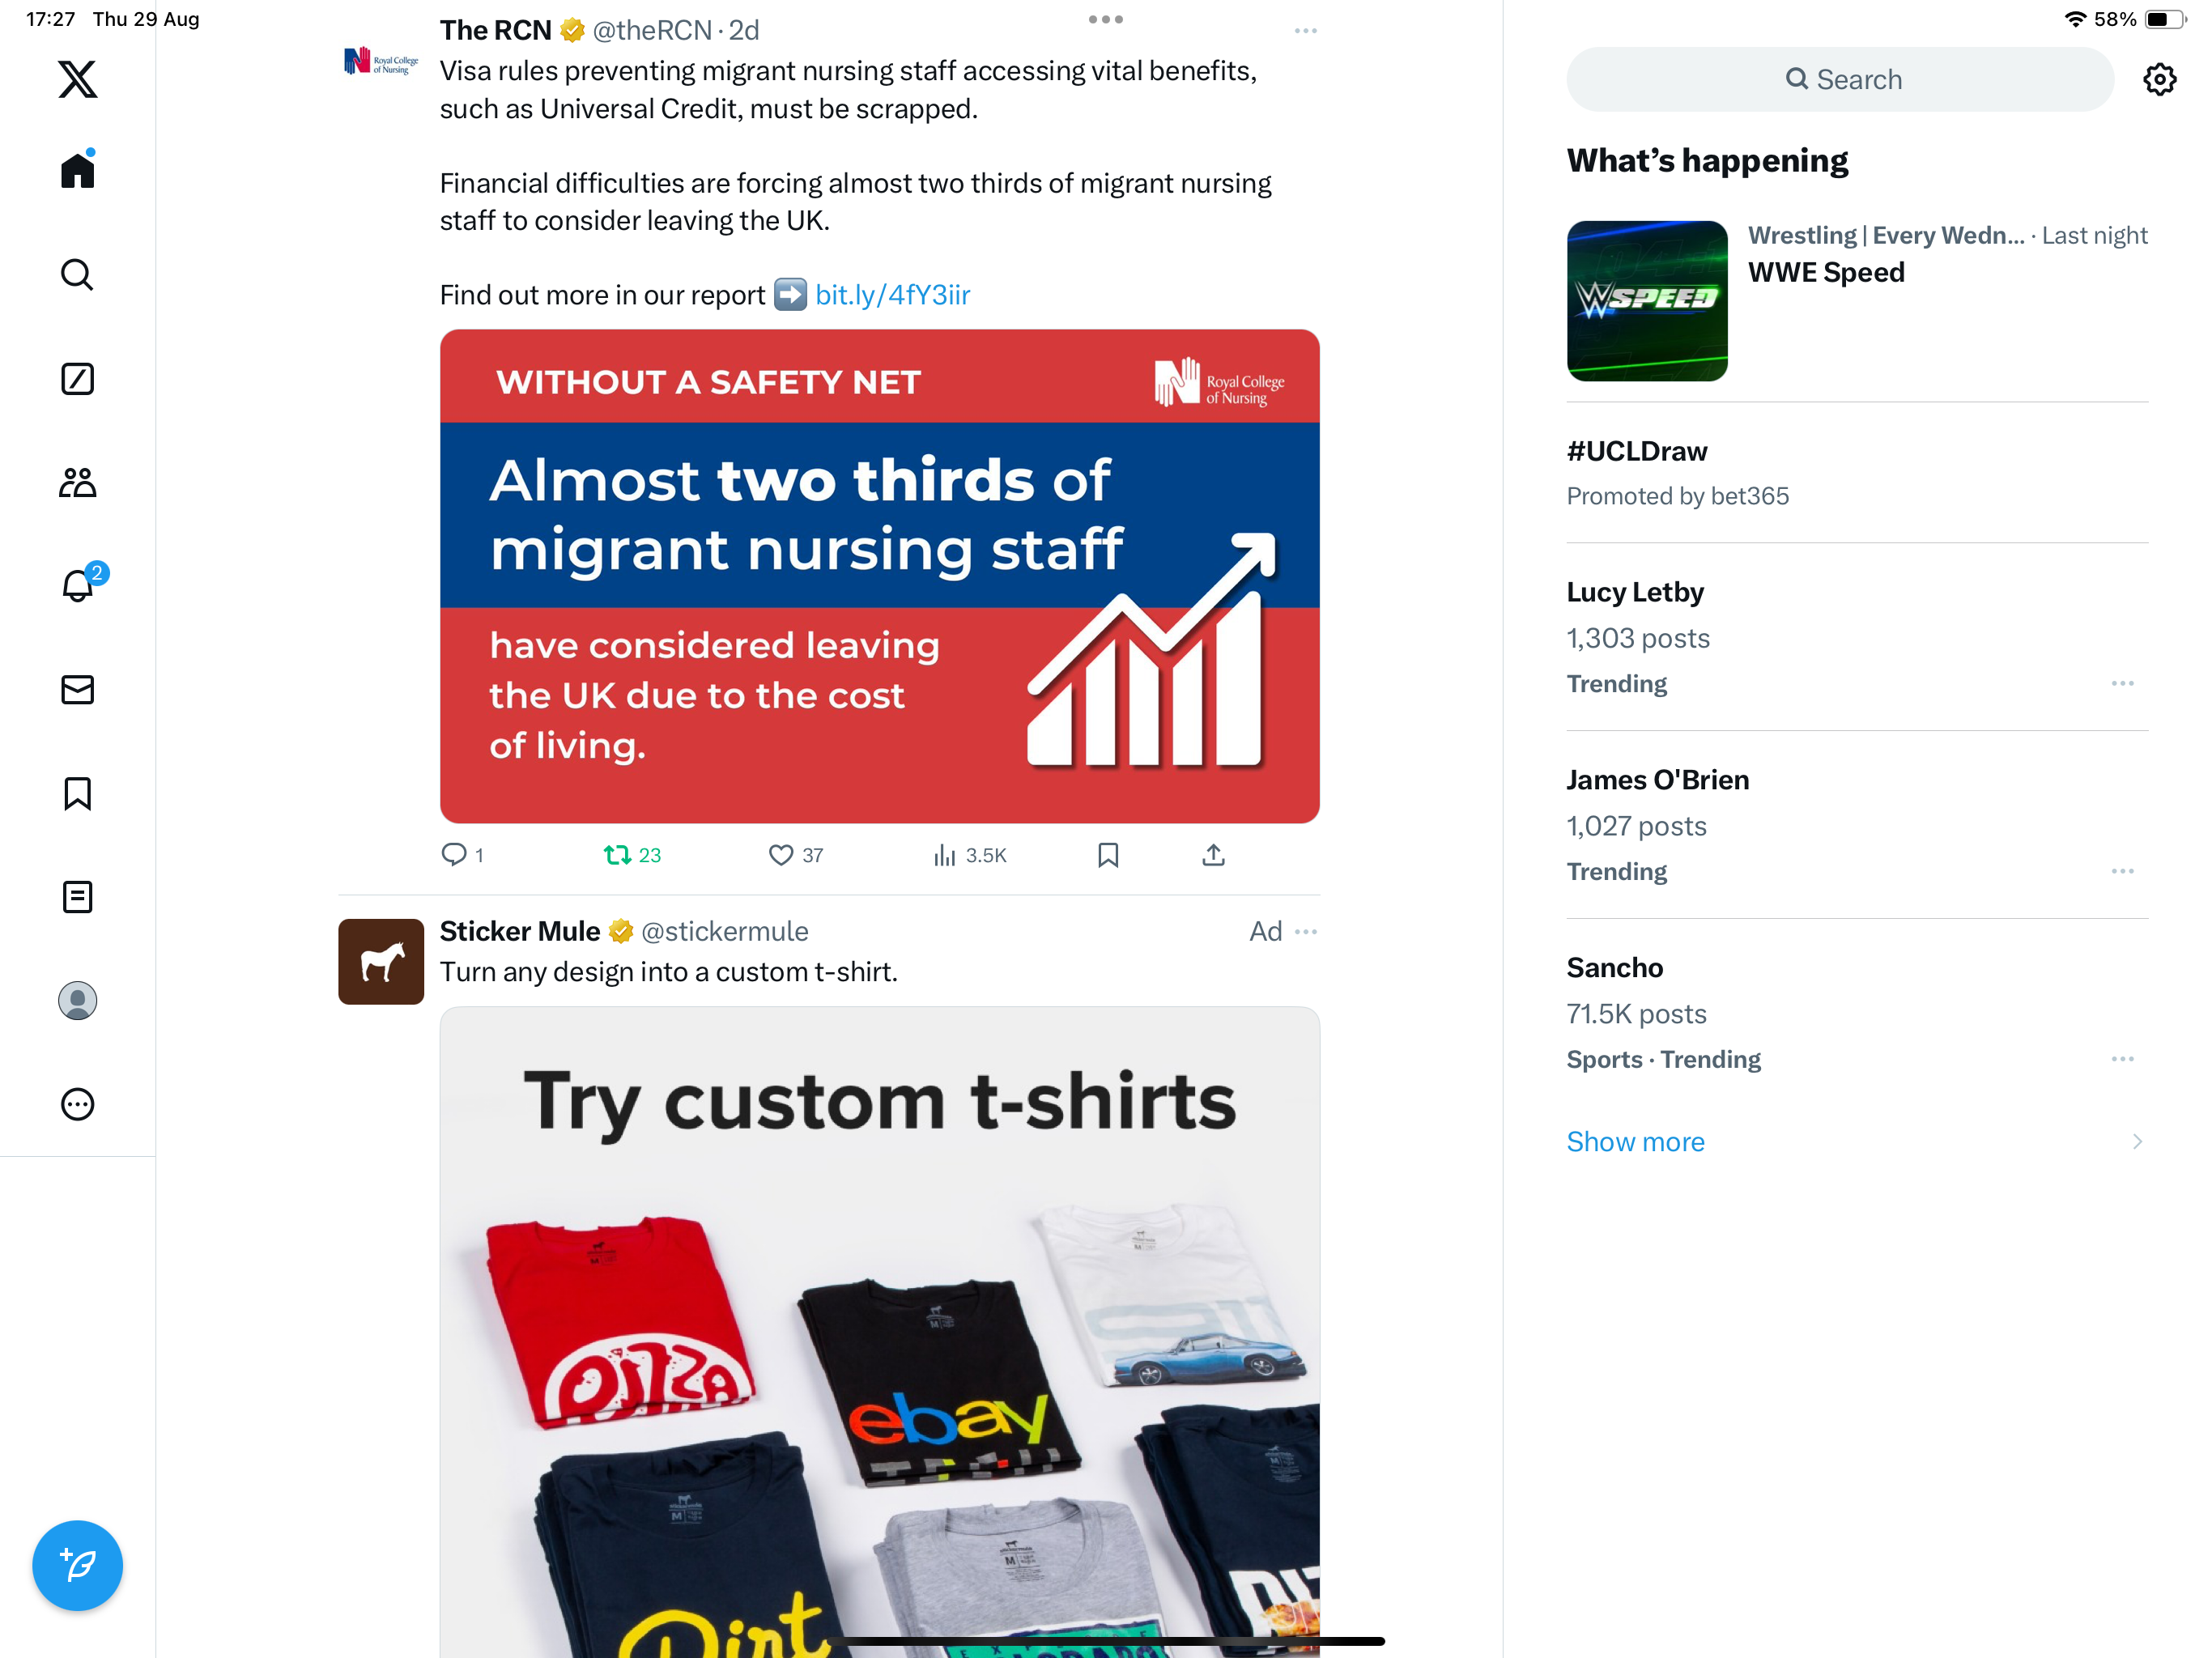Click Show more under trends
Image resolution: width=2212 pixels, height=1658 pixels.
[x=1635, y=1141]
